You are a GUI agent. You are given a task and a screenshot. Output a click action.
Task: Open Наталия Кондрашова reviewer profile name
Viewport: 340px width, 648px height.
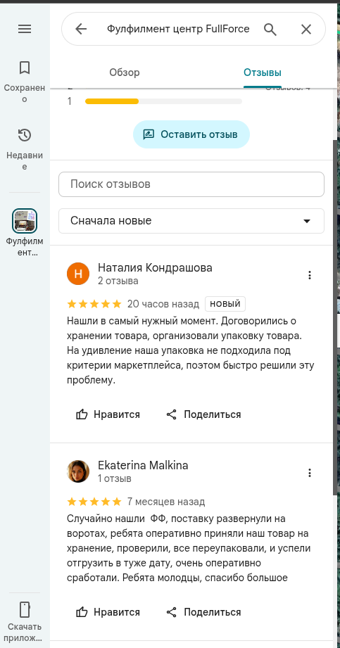(155, 268)
